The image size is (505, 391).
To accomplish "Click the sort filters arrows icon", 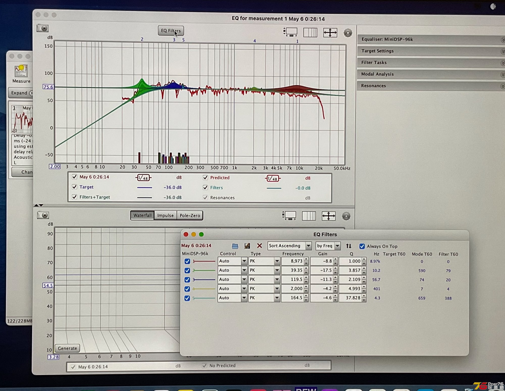I will [x=348, y=246].
